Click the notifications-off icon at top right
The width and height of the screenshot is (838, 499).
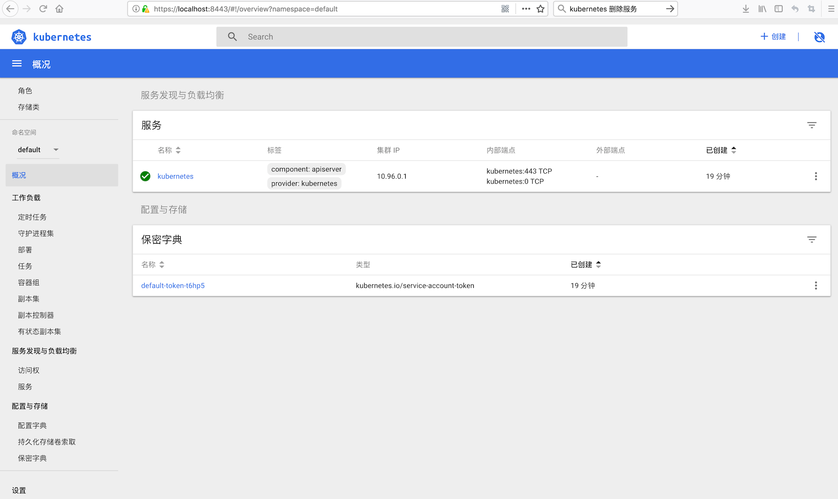pyautogui.click(x=819, y=37)
